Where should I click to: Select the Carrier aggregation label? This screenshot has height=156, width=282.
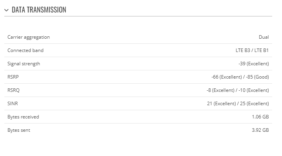29,37
